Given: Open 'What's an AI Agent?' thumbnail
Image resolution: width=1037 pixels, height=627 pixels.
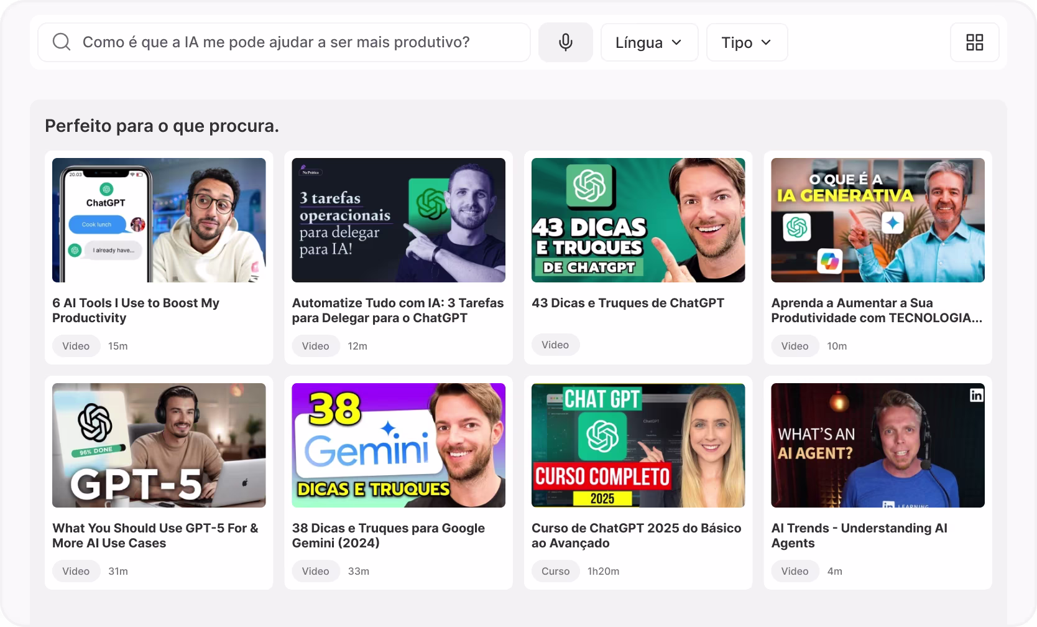Looking at the screenshot, I should (878, 445).
